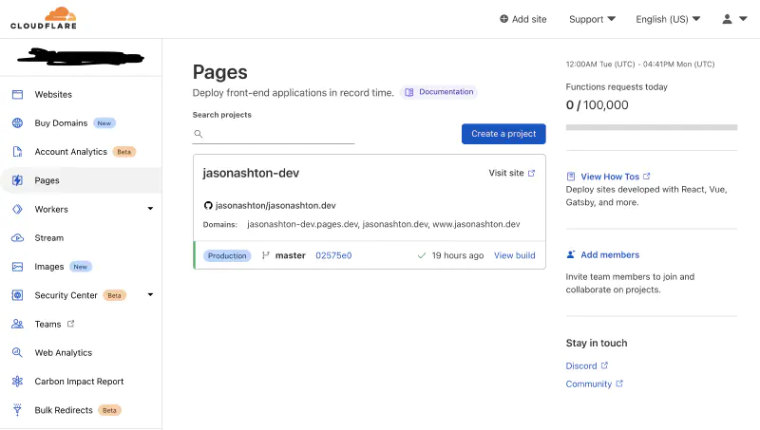The width and height of the screenshot is (760, 430).
Task: Select Pages in the sidebar
Action: pyautogui.click(x=81, y=180)
